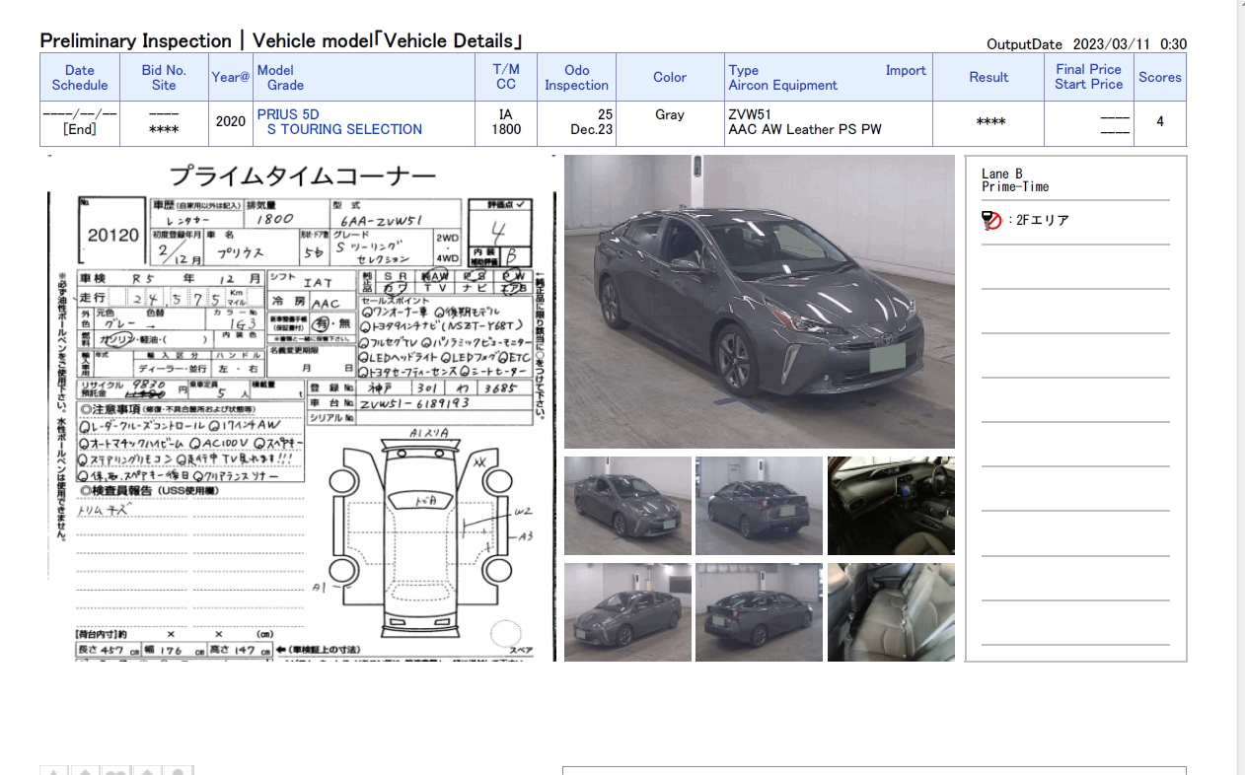Click the no-key icon beside 2Fエリア
The image size is (1245, 775).
coord(991,221)
